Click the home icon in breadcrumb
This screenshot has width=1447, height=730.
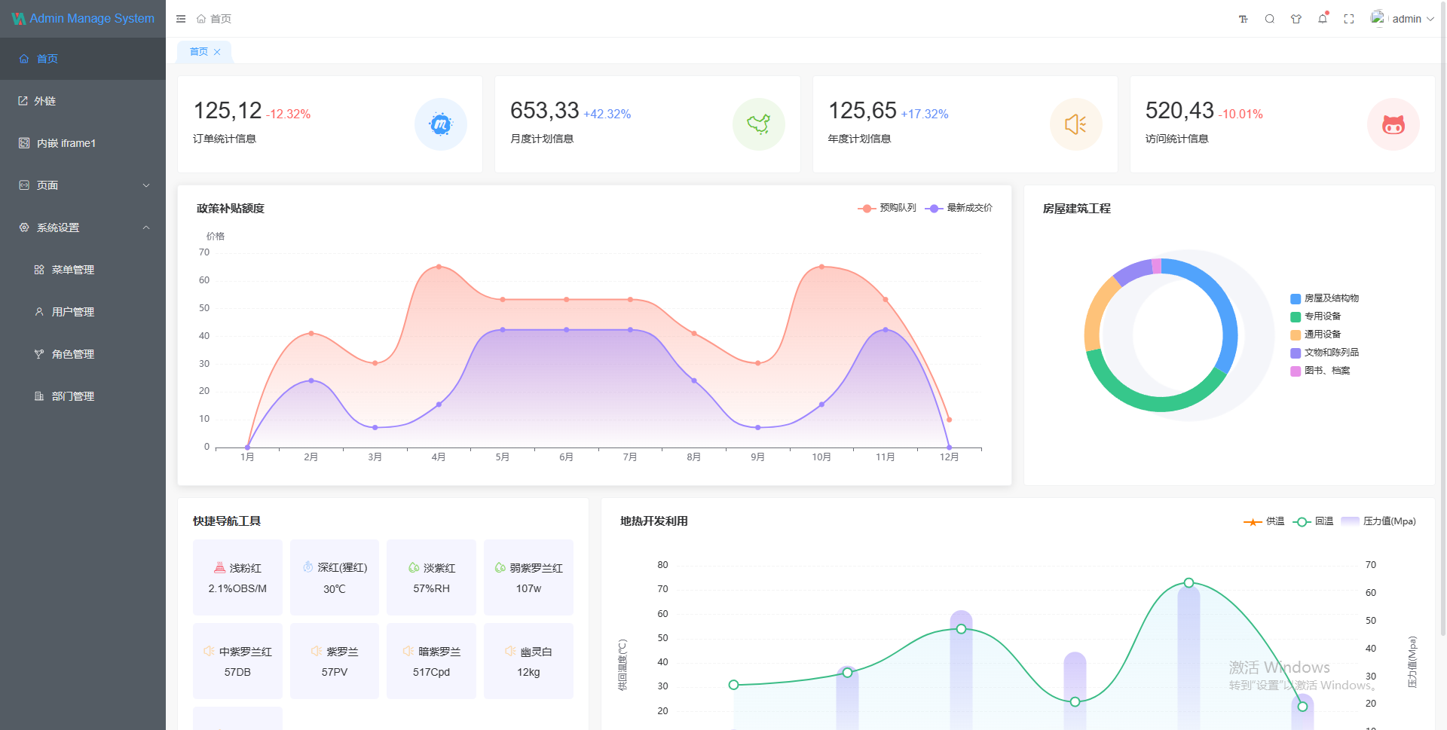(x=201, y=19)
